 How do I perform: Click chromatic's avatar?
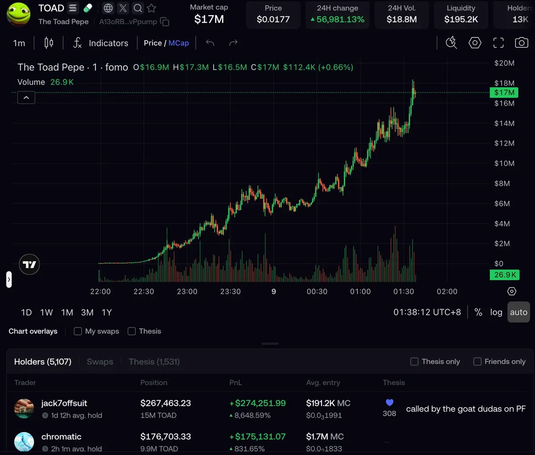click(x=24, y=442)
